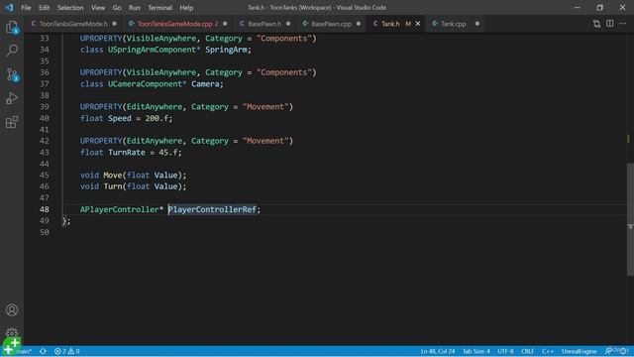Image resolution: width=634 pixels, height=357 pixels.
Task: Click the Speed variable on line 40
Action: pos(120,118)
